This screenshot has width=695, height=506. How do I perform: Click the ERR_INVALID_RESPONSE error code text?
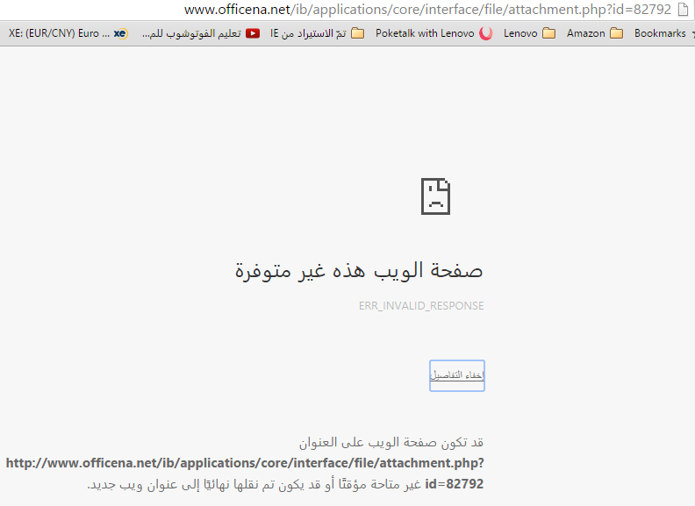coord(421,306)
